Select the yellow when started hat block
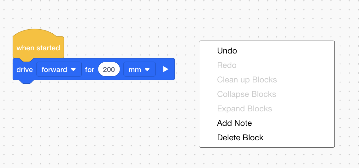The width and height of the screenshot is (359, 168). click(38, 48)
